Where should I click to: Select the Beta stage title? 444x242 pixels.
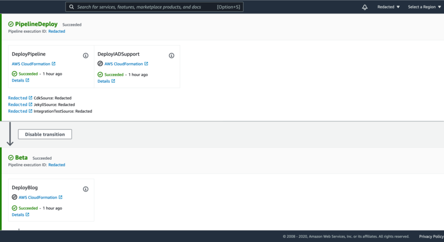coord(21,158)
